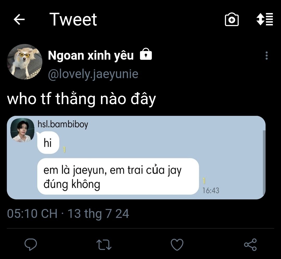Open Ngoan xinh yêu profile name
This screenshot has height=259, width=281.
[91, 55]
